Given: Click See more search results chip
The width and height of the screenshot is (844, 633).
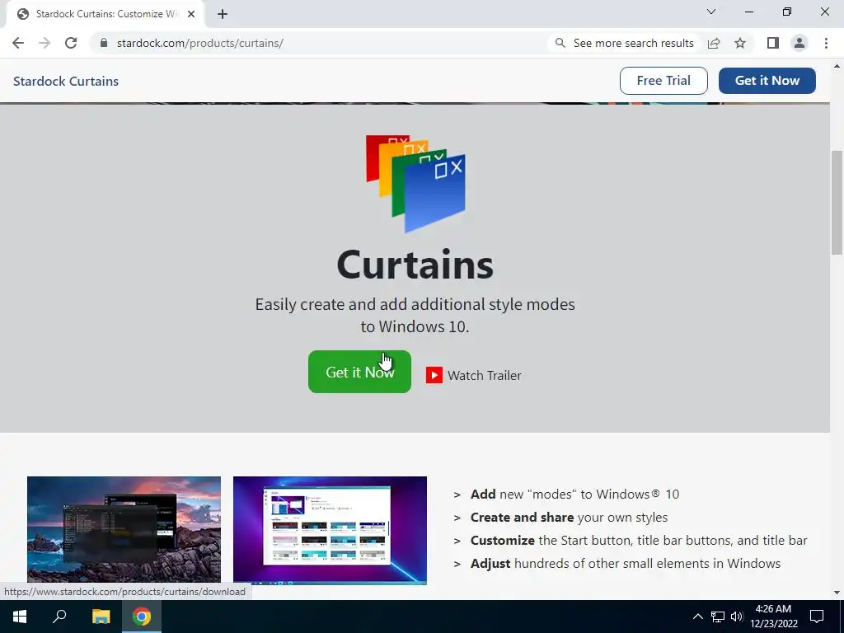Looking at the screenshot, I should 625,43.
